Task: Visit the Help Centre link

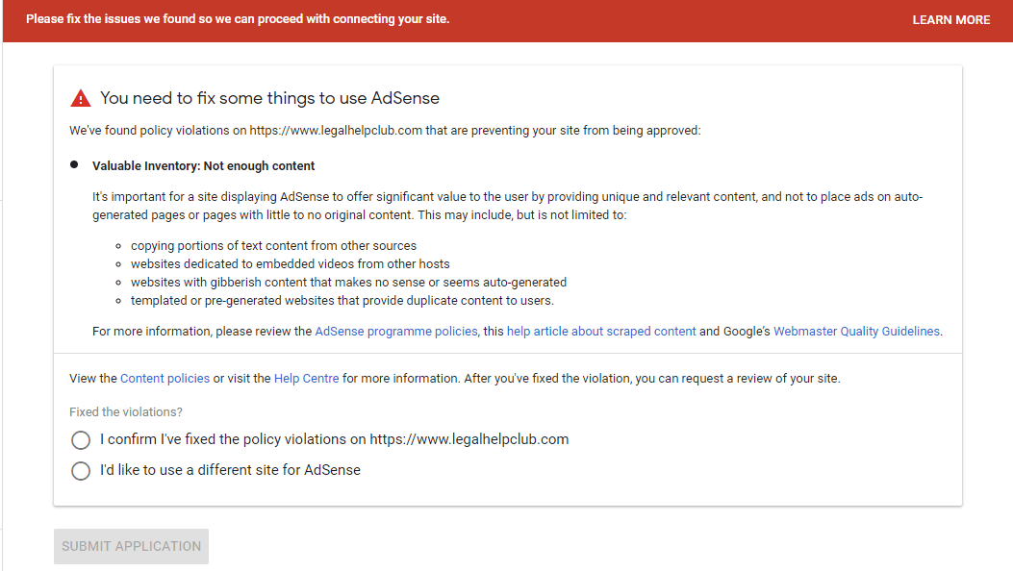Action: click(306, 378)
